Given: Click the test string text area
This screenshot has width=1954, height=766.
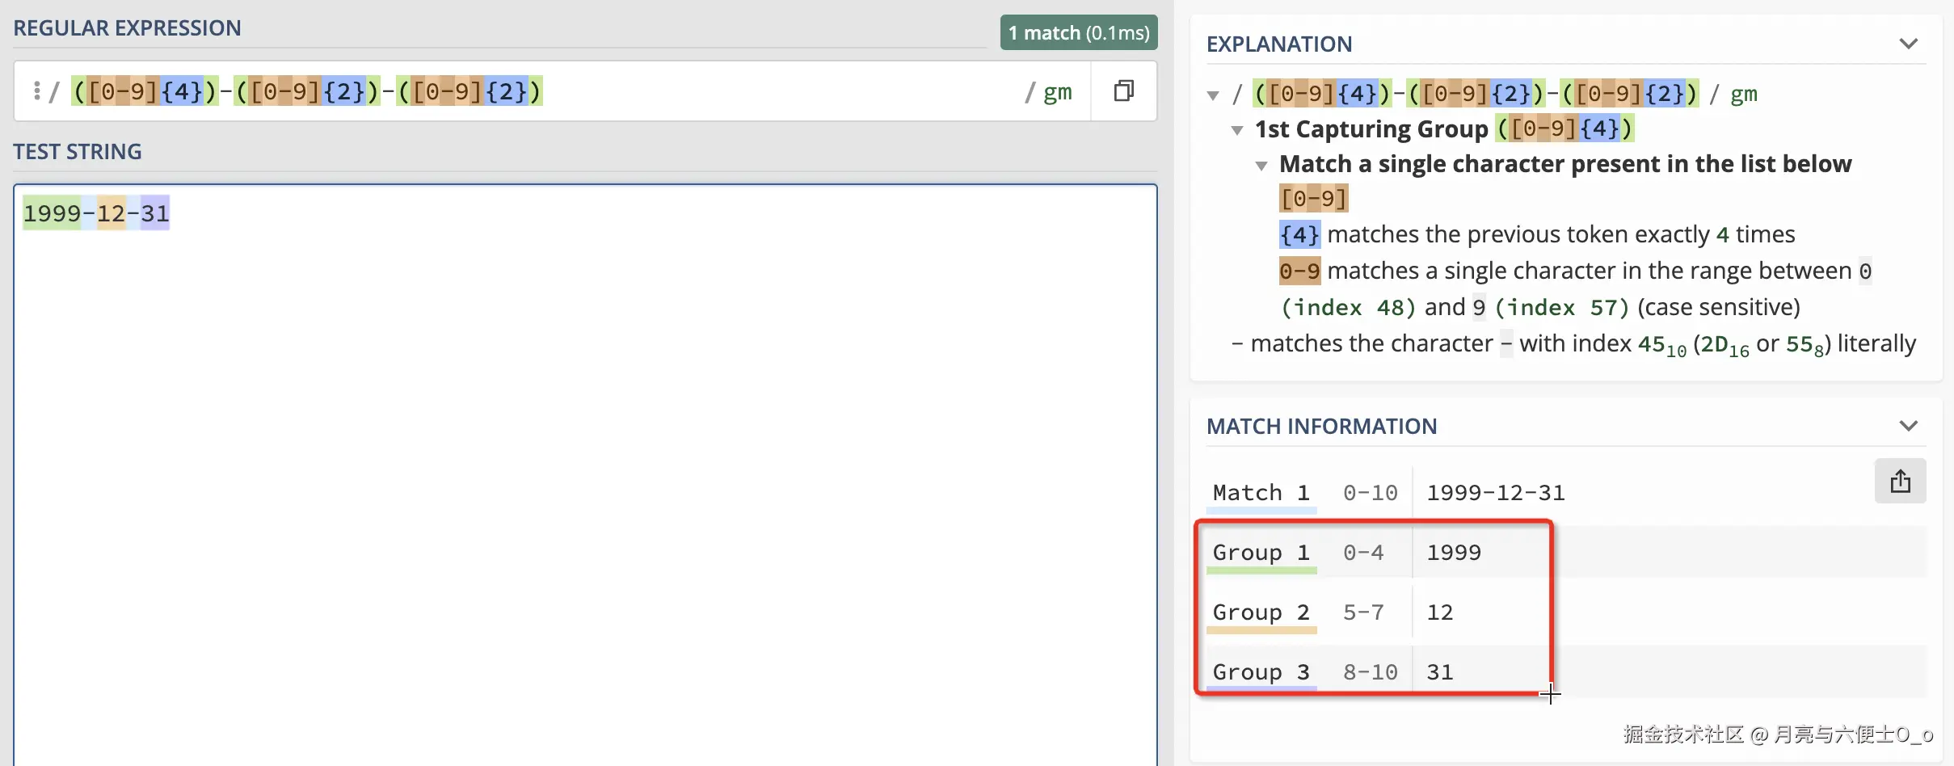Looking at the screenshot, I should [x=585, y=469].
